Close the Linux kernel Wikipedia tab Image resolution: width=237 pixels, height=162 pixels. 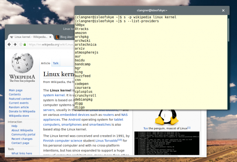[50, 37]
